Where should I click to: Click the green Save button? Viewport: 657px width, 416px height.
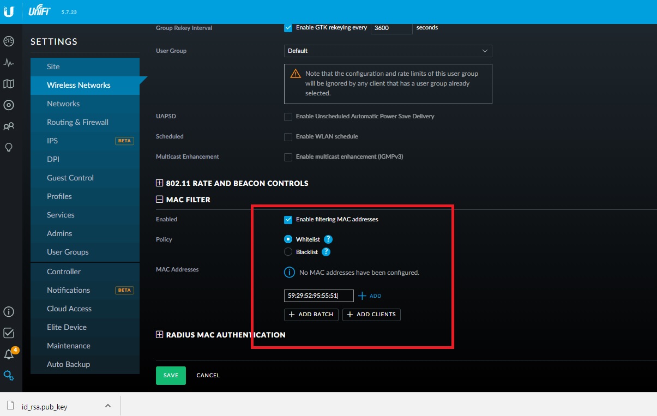coord(171,375)
